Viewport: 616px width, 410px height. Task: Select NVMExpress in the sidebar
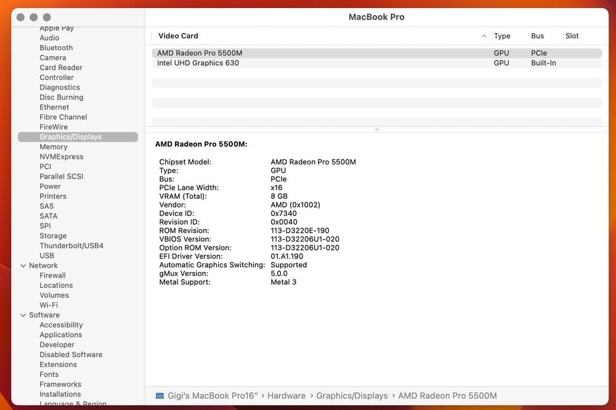[x=61, y=157]
